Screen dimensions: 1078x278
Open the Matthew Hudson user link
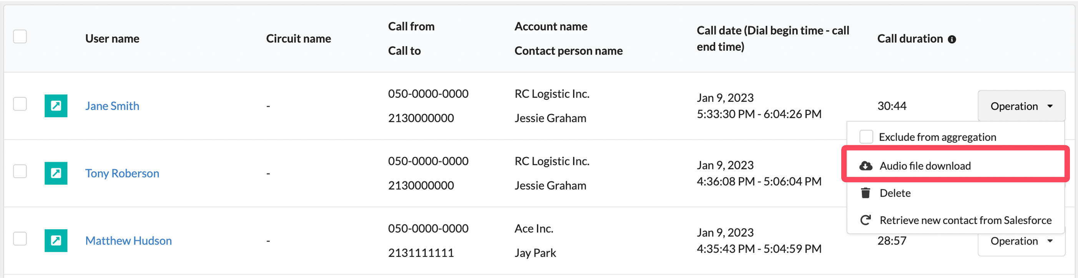tap(128, 240)
